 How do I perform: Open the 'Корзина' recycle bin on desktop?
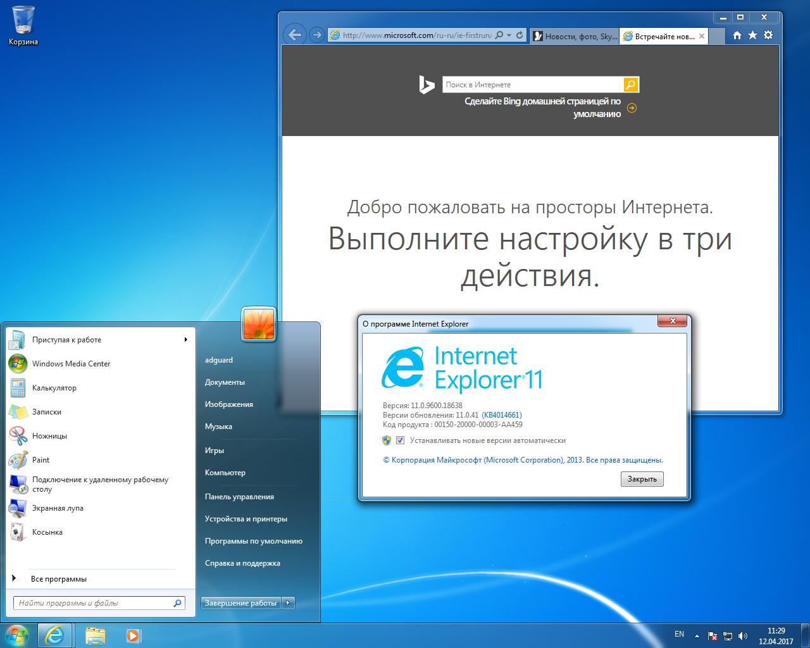pyautogui.click(x=23, y=25)
